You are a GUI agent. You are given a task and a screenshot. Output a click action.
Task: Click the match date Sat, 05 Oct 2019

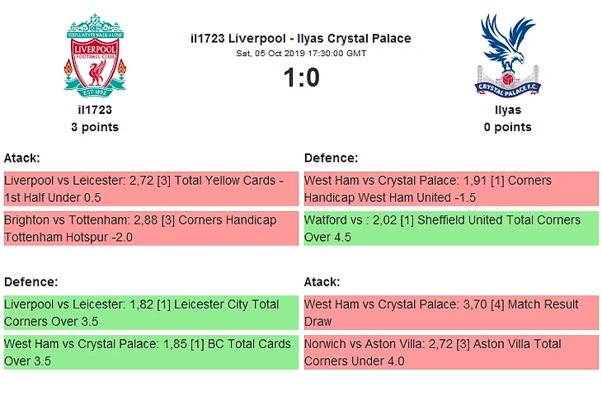point(301,53)
